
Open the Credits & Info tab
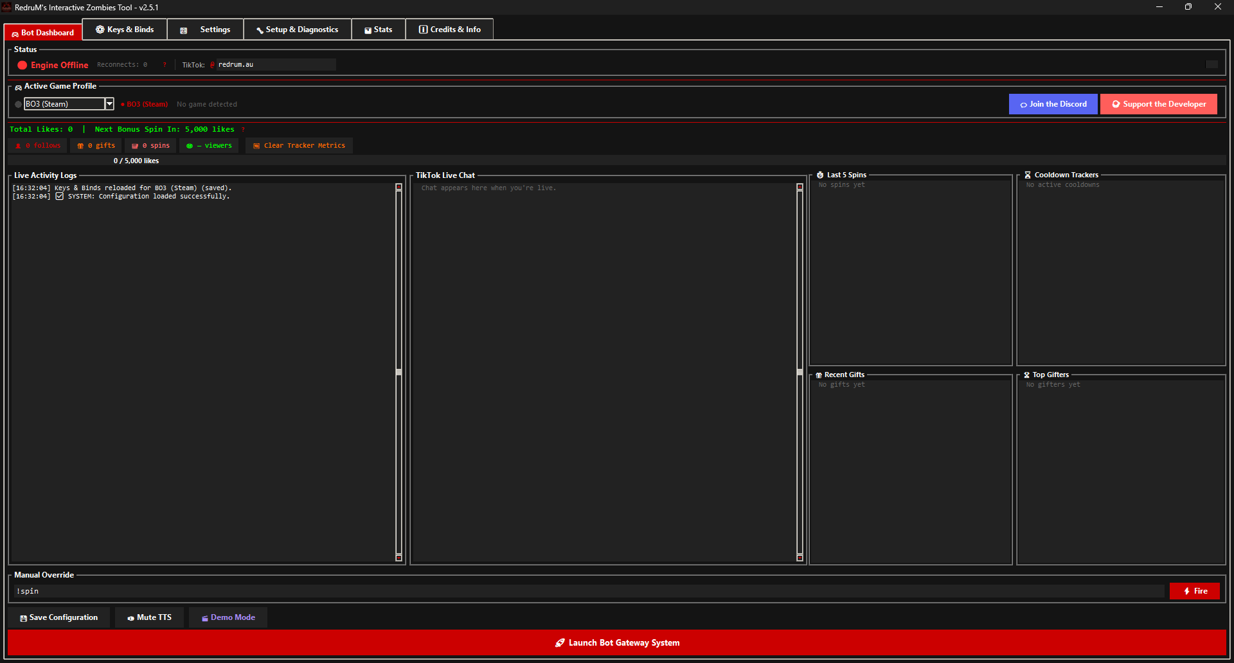(449, 30)
